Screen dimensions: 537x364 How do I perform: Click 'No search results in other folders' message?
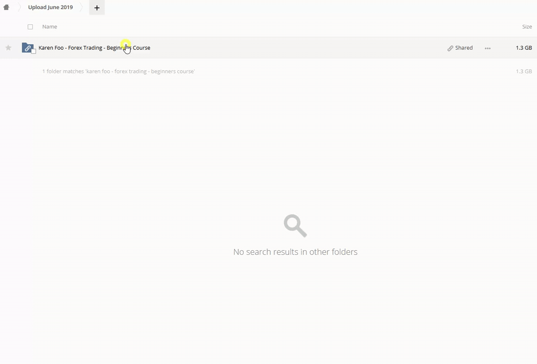click(x=295, y=252)
